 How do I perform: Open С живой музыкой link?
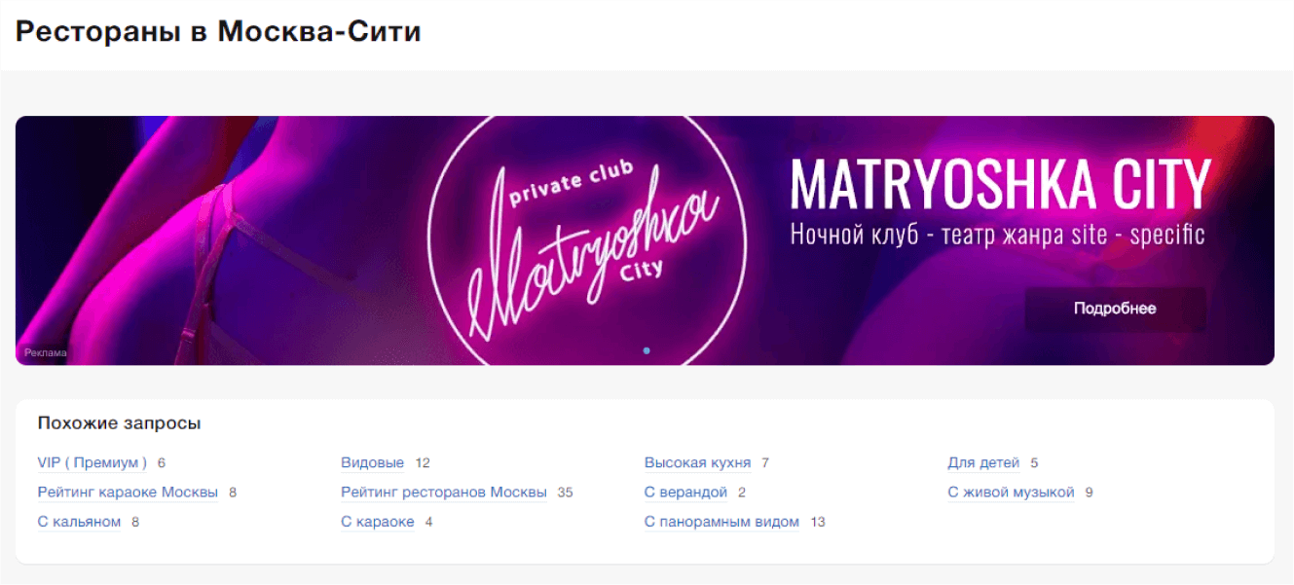pos(1011,493)
